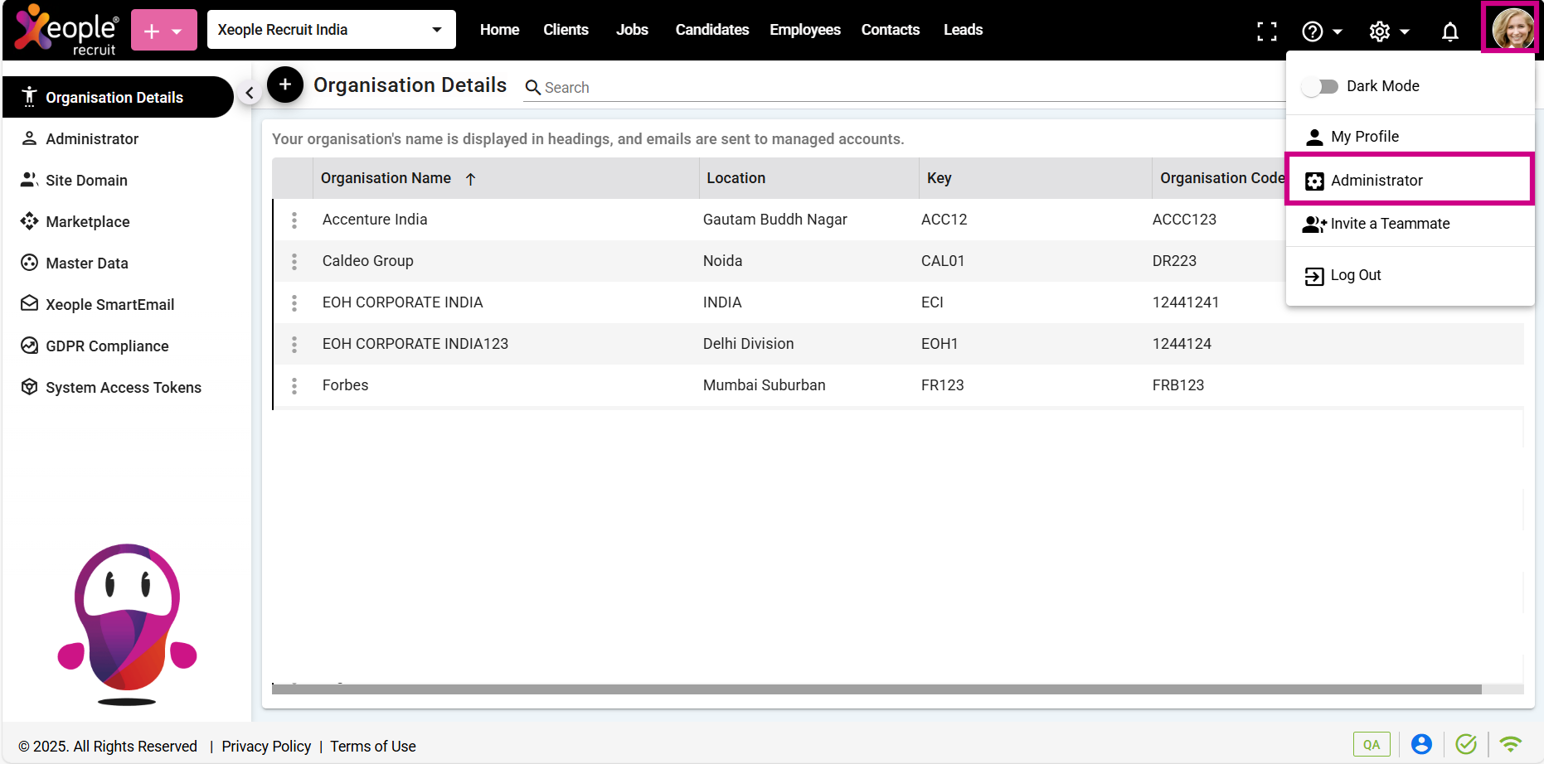Click the wifi status icon in footer
The image size is (1544, 764).
1510,744
